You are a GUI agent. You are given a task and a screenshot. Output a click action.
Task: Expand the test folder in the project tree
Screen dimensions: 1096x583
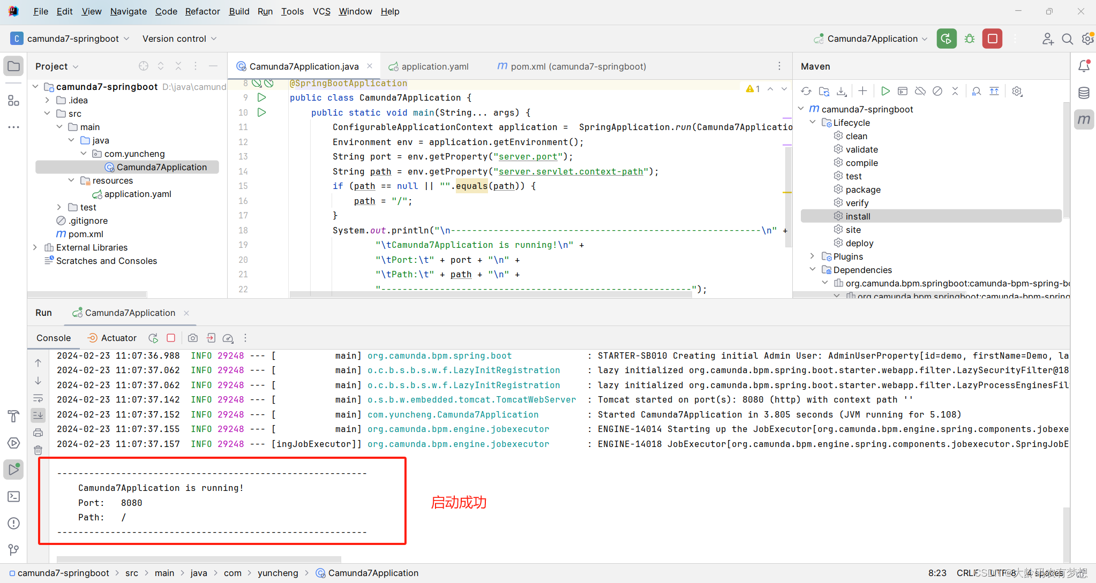pos(59,207)
